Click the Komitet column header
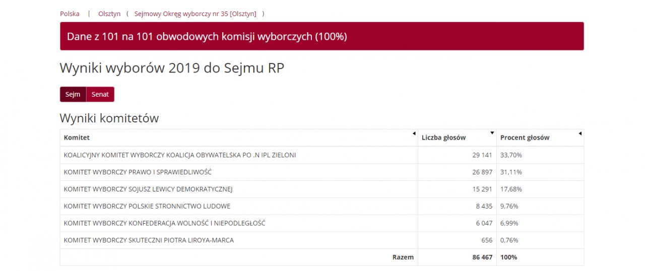The image size is (645, 271). (239, 138)
